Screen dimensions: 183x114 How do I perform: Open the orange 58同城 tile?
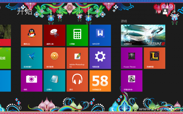tap(100, 81)
